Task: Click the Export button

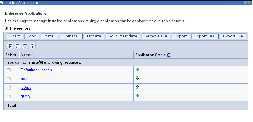Action: [181, 36]
